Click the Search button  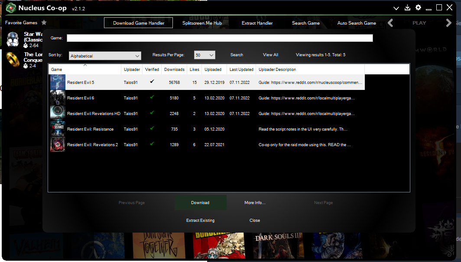point(237,55)
